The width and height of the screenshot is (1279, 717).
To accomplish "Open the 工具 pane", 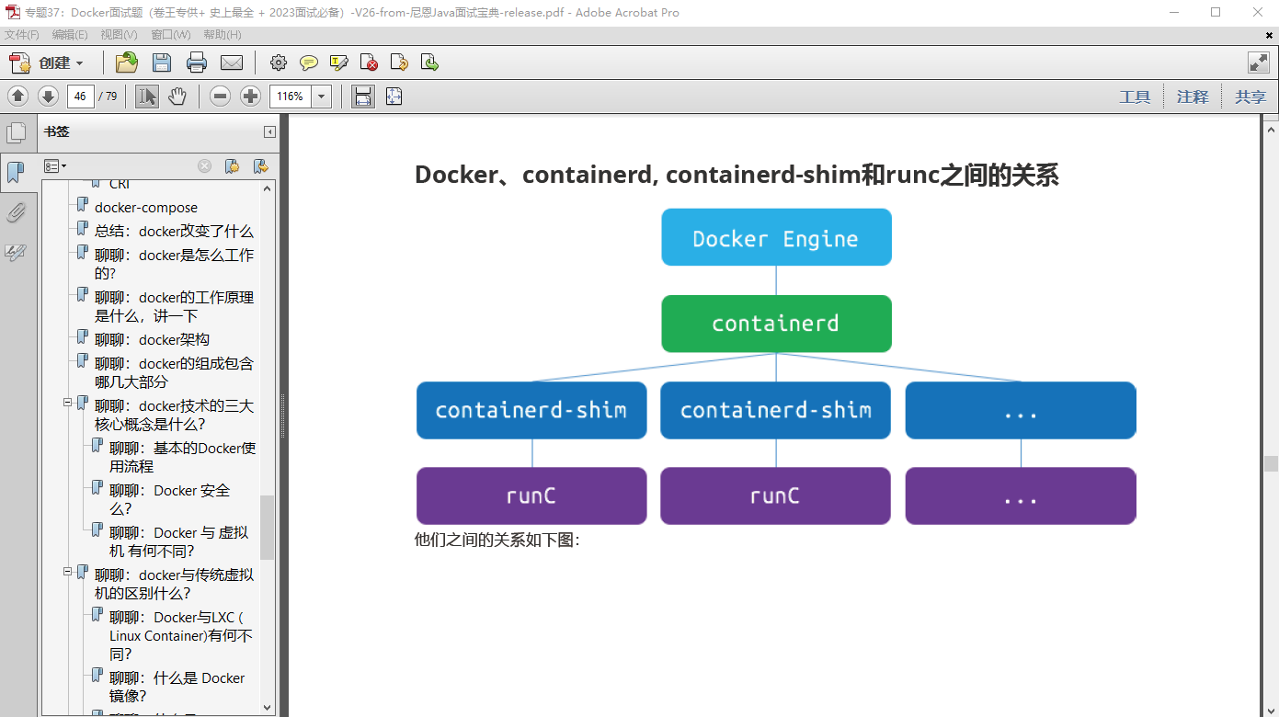I will pos(1135,97).
